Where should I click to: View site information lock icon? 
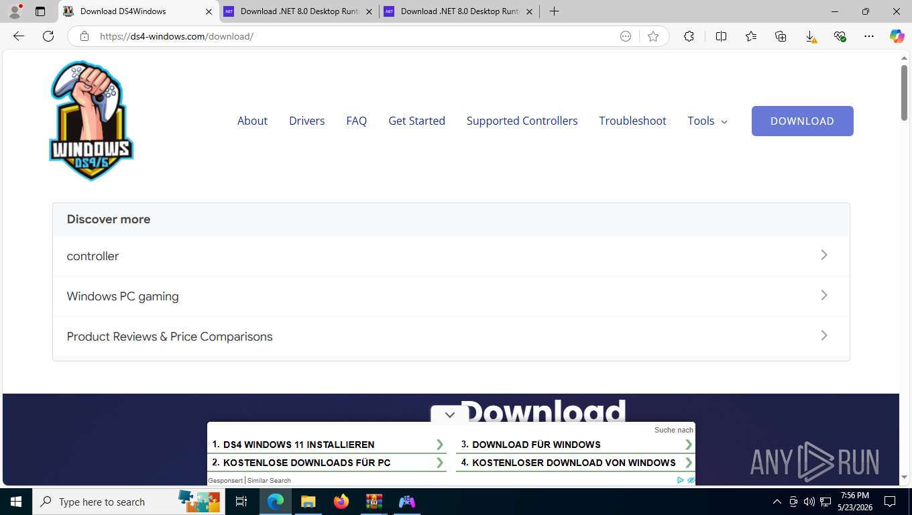(84, 36)
